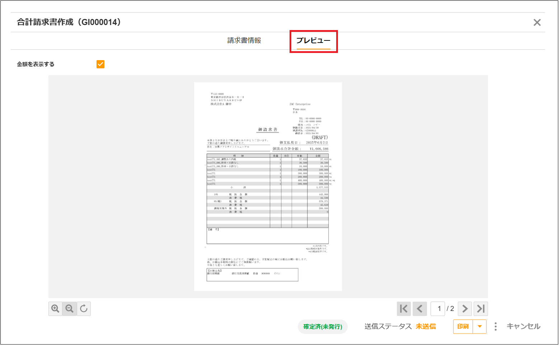This screenshot has width=559, height=346.
Task: Expand the 印刷 dropdown arrow
Action: coord(480,327)
